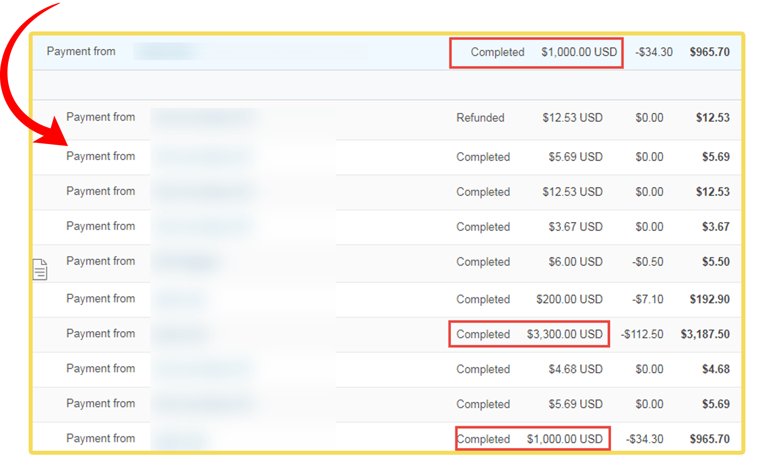Click Completed status in top highlighted row
The image size is (774, 462).
pyautogui.click(x=497, y=52)
